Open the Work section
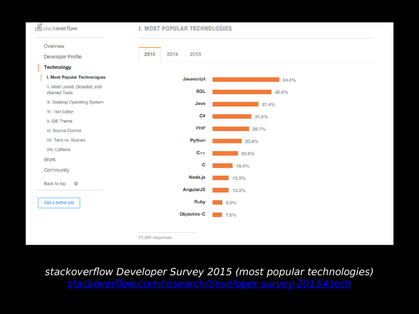The height and width of the screenshot is (314, 419). (x=50, y=160)
